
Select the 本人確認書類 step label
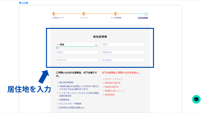point(116,18)
